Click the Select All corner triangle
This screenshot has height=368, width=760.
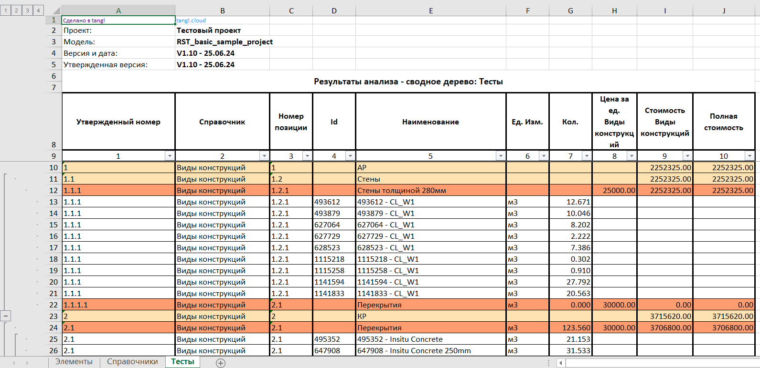(56, 10)
